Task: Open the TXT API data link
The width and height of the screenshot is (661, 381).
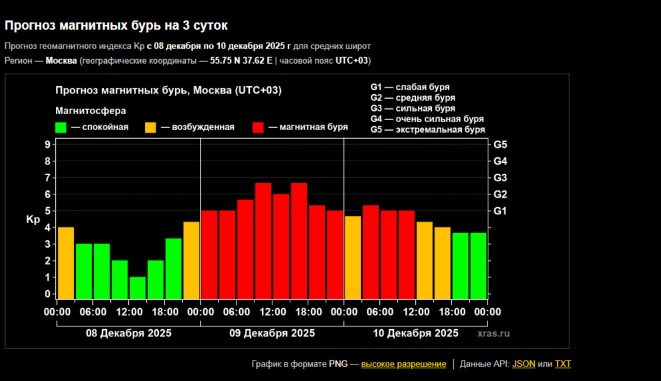Action: click(x=563, y=364)
